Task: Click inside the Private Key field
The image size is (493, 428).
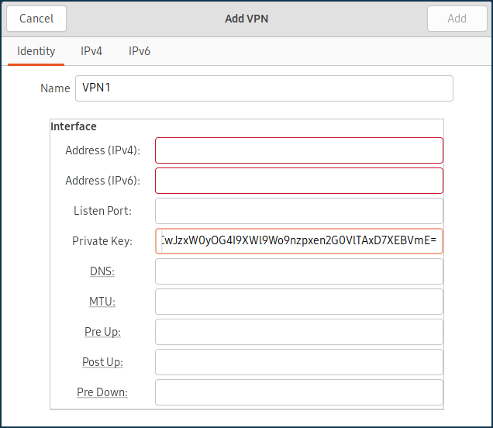Action: pyautogui.click(x=299, y=241)
